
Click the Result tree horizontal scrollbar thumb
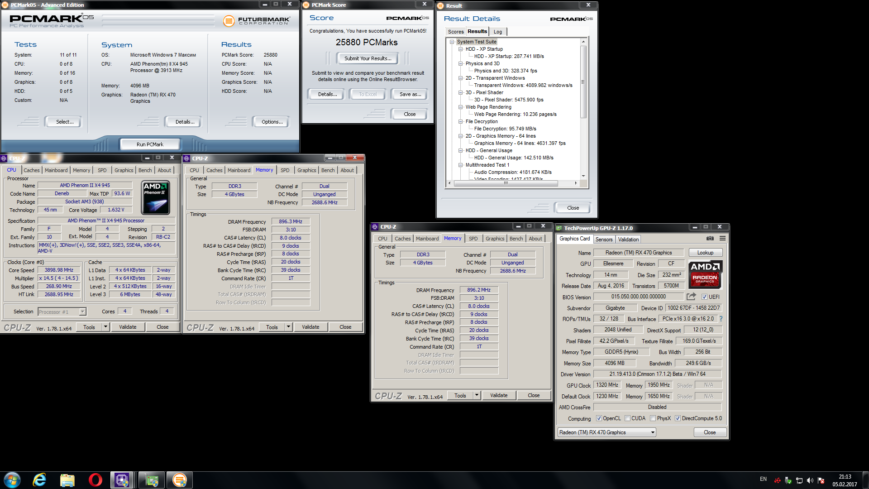tap(506, 183)
